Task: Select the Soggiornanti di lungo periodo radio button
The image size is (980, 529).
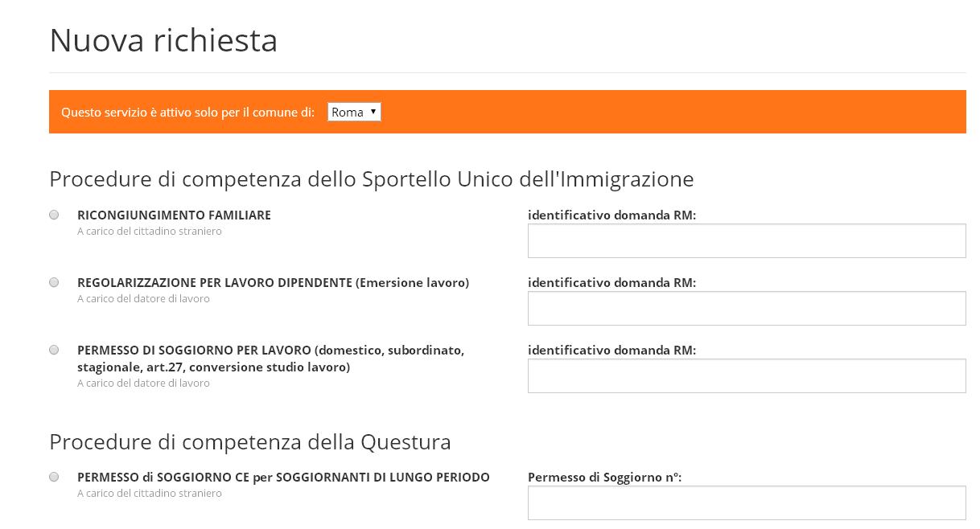Action: 54,477
